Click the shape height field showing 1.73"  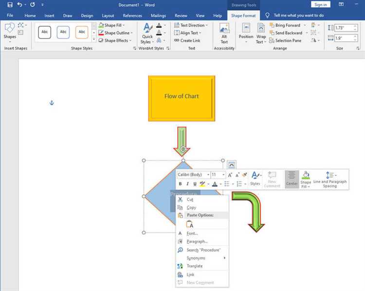(344, 28)
